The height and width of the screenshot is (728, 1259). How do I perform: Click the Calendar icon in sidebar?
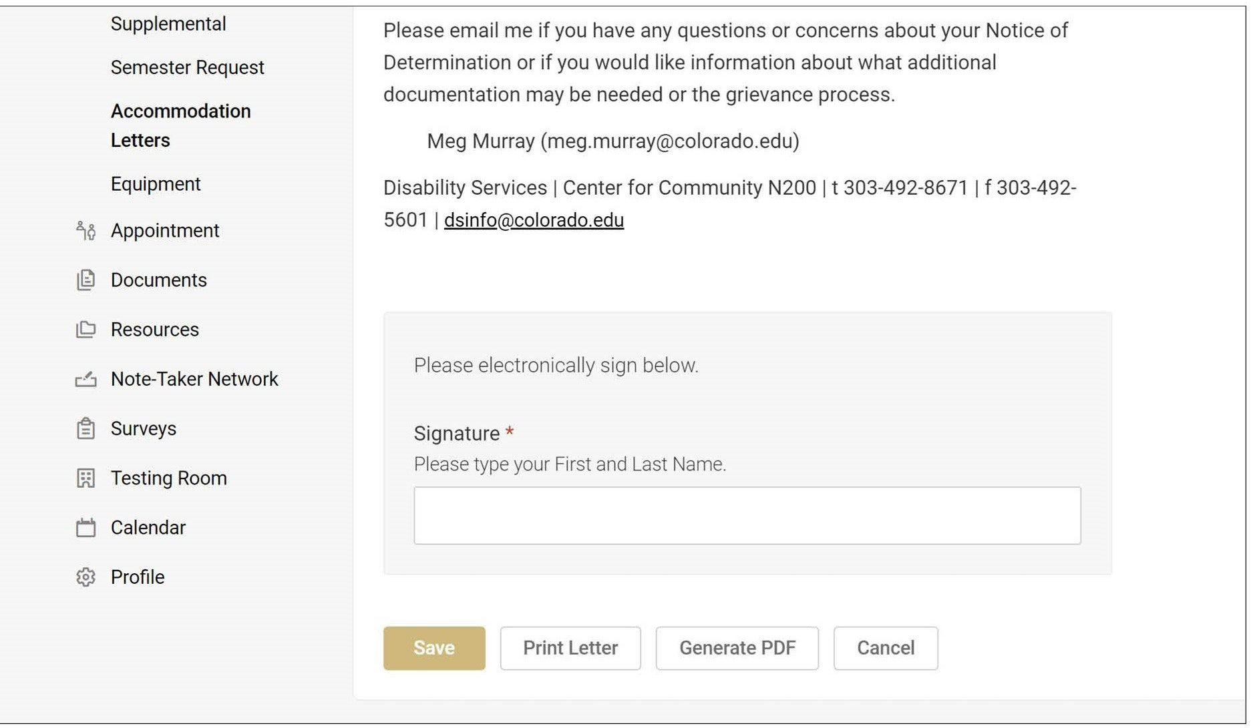point(85,528)
